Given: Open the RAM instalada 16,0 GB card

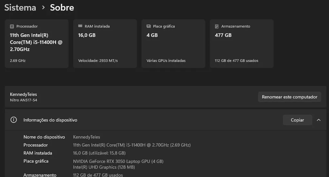Looking at the screenshot, I should click(x=105, y=43).
